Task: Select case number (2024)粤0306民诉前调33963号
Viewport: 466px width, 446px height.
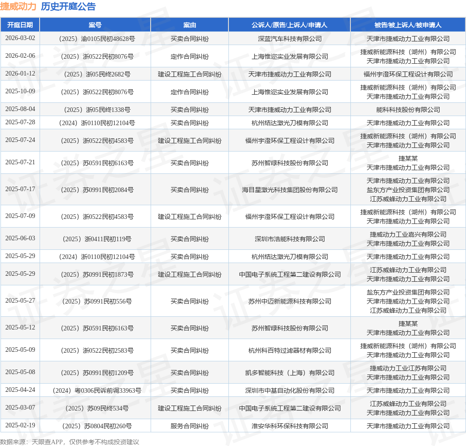Action: click(97, 391)
